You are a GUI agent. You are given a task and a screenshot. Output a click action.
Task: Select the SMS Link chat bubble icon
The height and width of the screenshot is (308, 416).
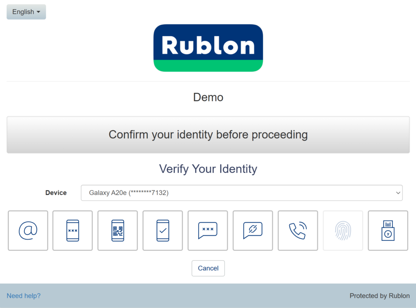coord(253,230)
